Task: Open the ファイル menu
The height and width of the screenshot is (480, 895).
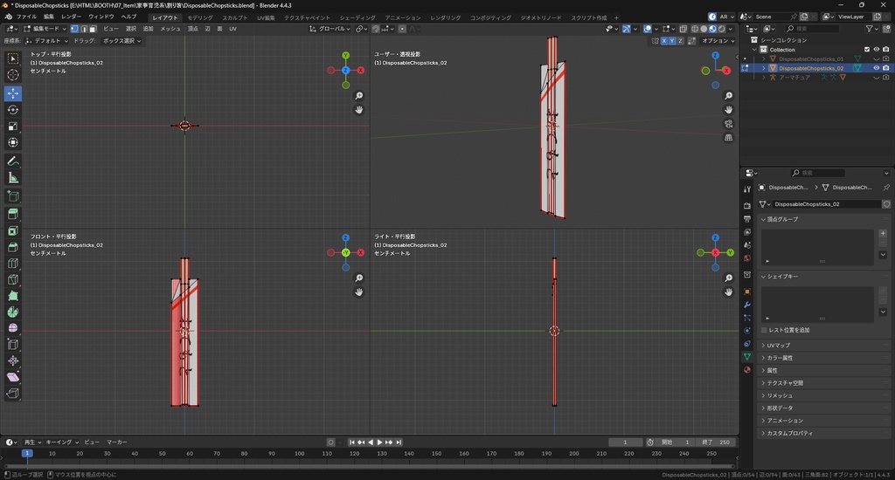Action: 26,17
